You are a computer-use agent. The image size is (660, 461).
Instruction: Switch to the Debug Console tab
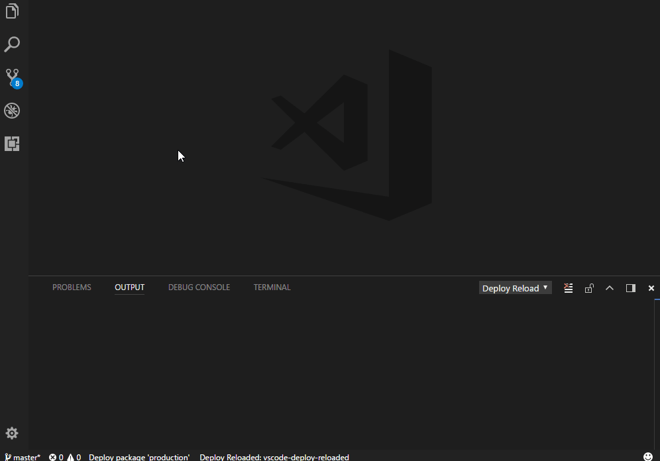pos(199,287)
